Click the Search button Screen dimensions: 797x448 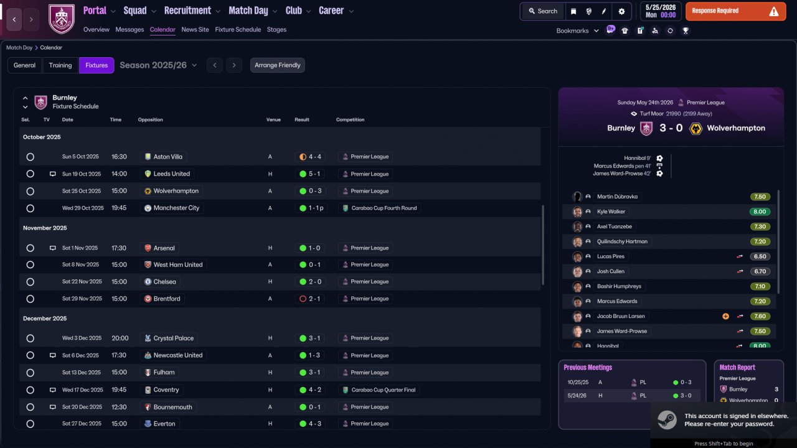[543, 11]
